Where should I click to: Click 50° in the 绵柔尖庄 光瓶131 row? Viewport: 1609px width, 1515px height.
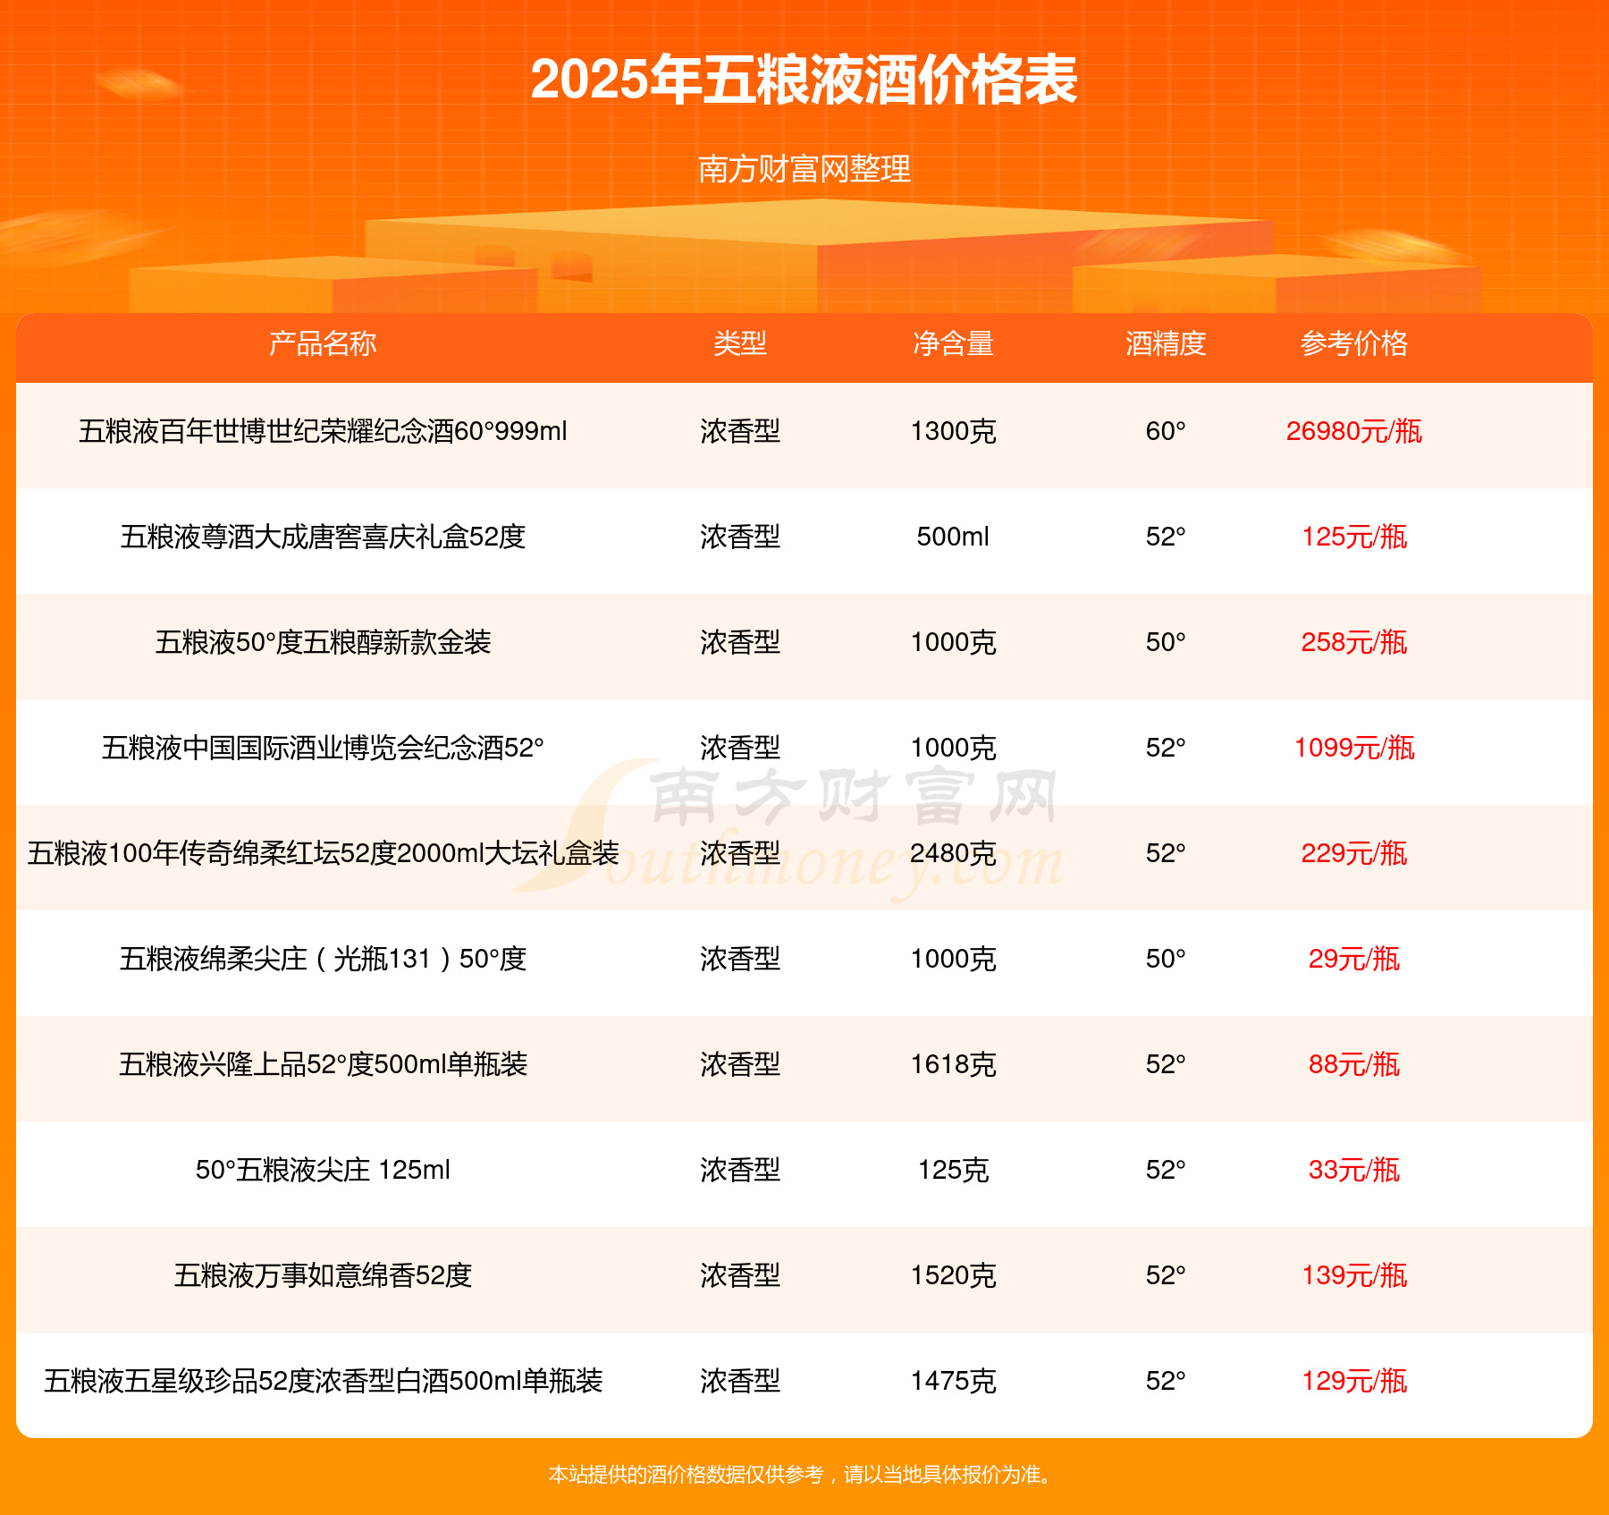(x=1166, y=959)
